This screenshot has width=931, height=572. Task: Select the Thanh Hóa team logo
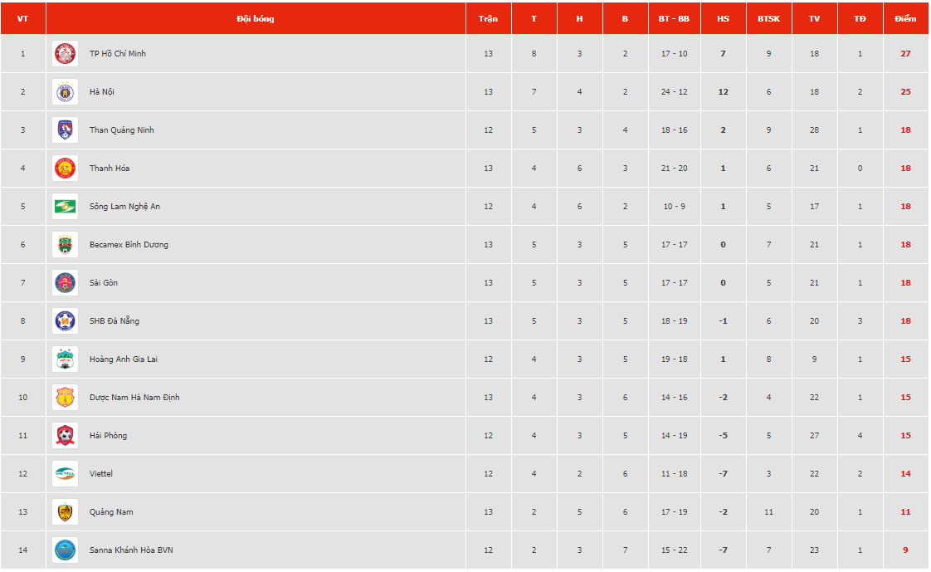(65, 169)
